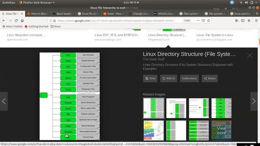Screen dimensions: 260x146
Task: Switch to the 'files system' tab
Action: click(x=190, y=13)
